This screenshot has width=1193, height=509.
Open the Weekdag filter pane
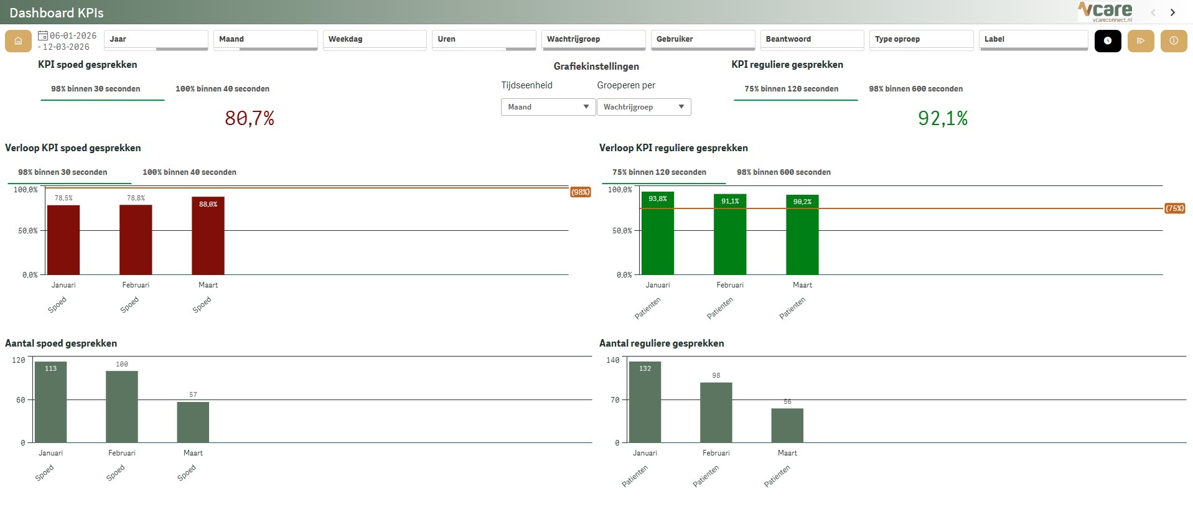coord(374,39)
